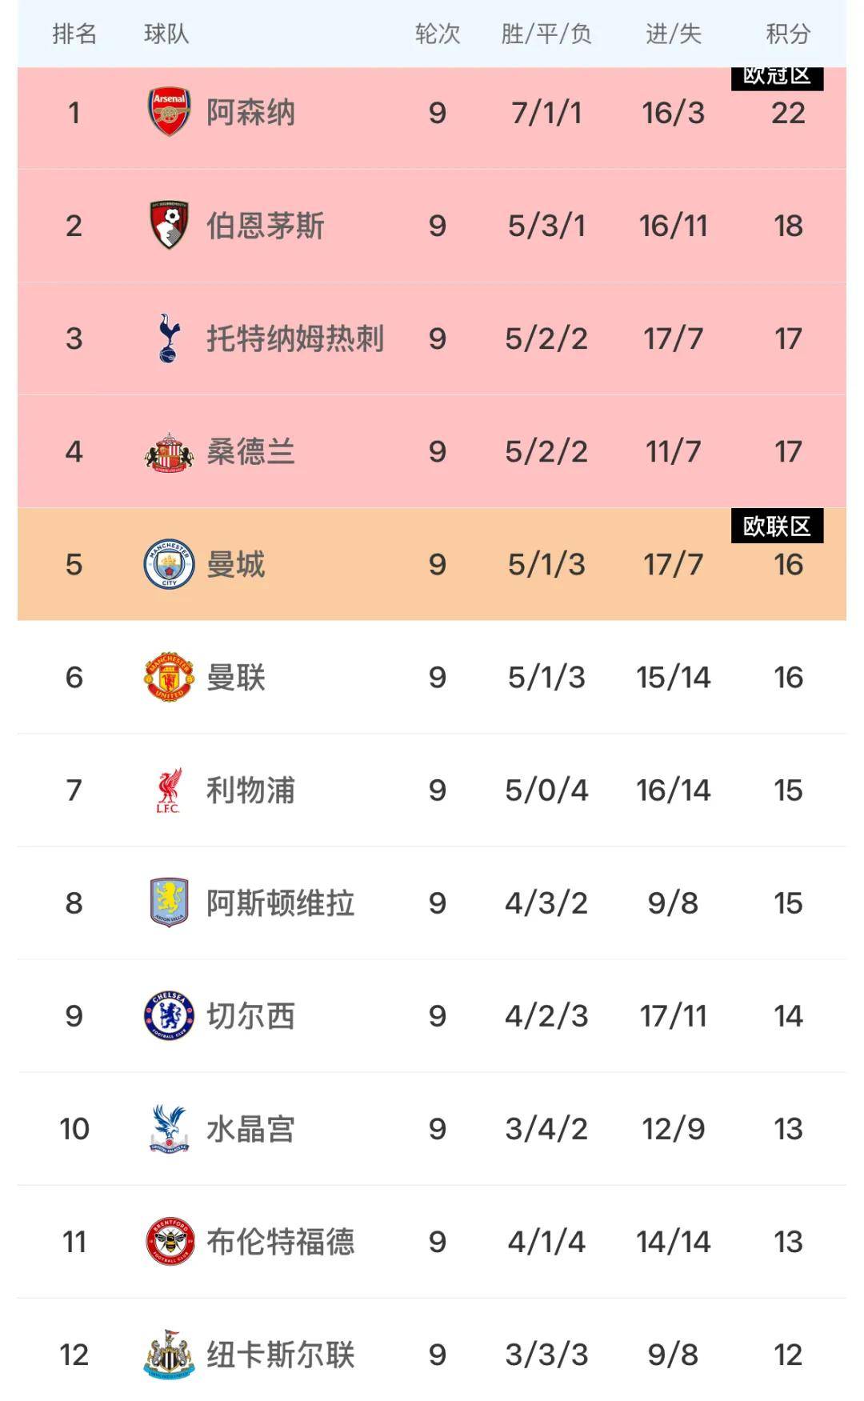
Task: Click the 积分 points column header
Action: tap(788, 34)
